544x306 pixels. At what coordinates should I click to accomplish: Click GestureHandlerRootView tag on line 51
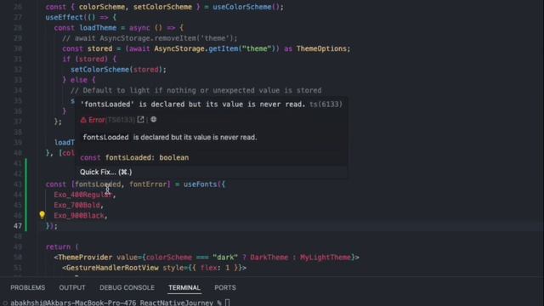(x=112, y=268)
